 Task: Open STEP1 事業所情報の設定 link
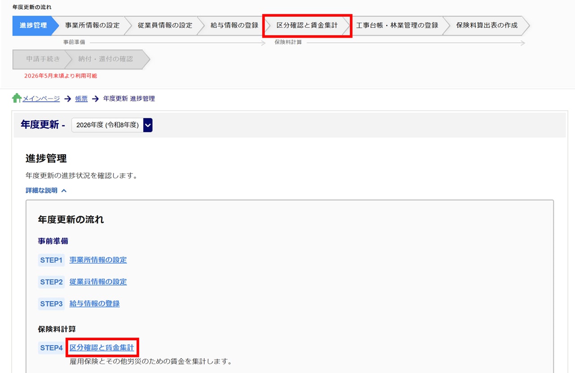click(98, 260)
